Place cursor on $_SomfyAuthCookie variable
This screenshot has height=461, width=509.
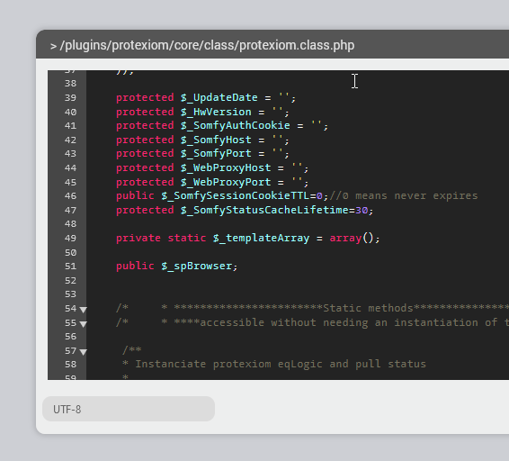236,125
